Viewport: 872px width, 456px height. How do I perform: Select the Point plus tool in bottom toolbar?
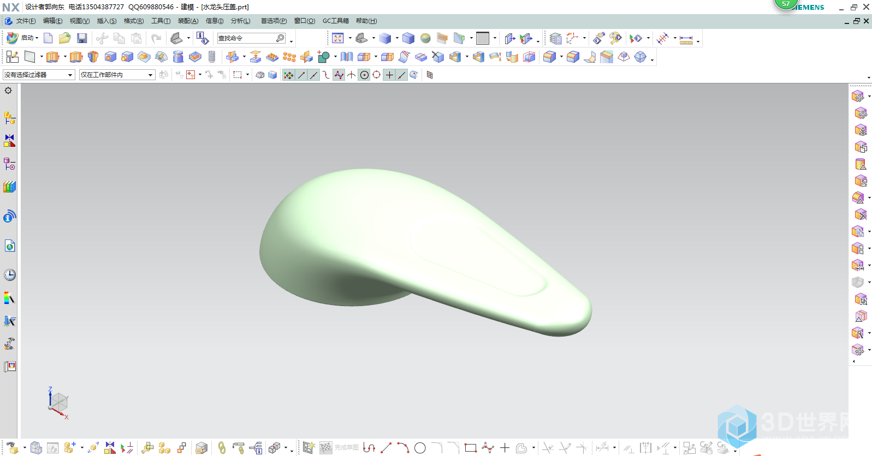[505, 448]
